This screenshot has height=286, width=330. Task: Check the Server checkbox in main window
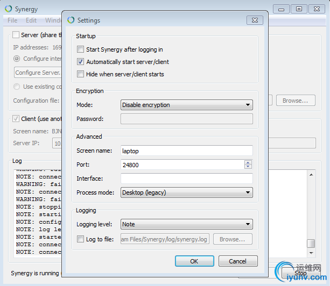[16, 34]
